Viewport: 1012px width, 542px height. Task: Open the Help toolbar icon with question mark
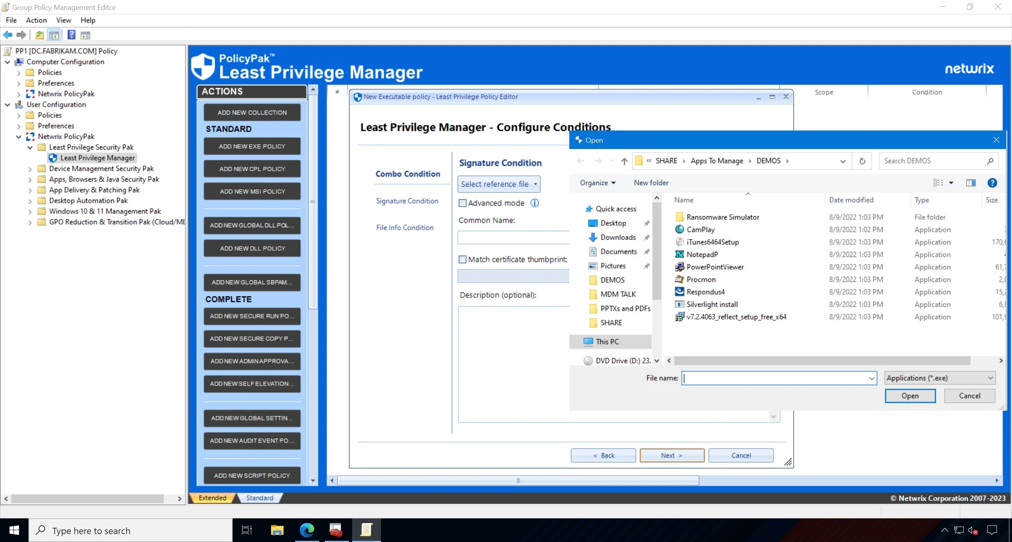pos(71,35)
